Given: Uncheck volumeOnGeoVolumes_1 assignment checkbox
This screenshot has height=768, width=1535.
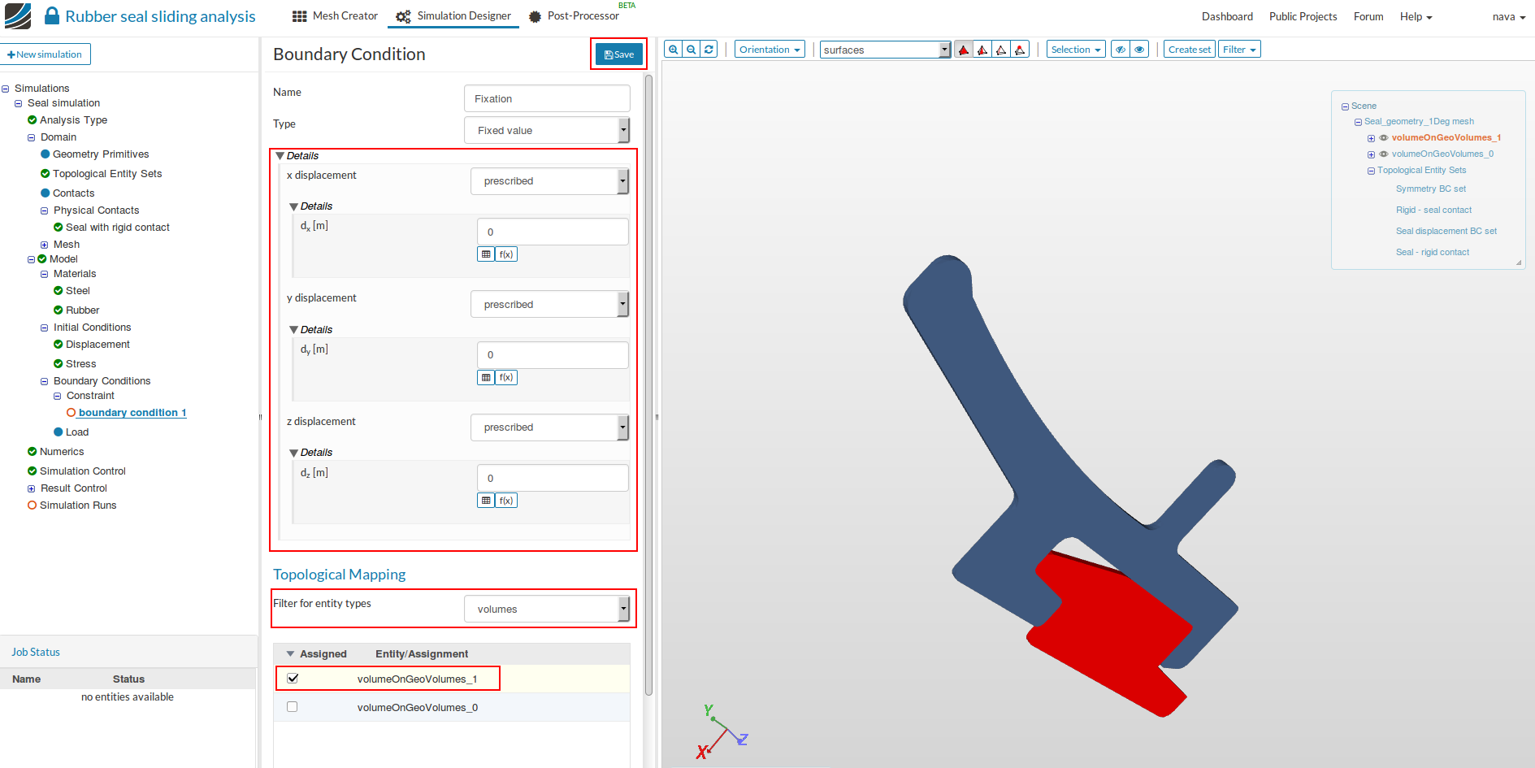Looking at the screenshot, I should [293, 679].
